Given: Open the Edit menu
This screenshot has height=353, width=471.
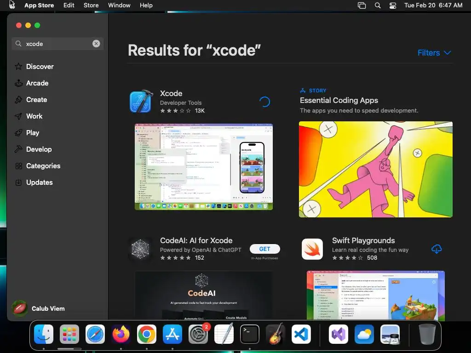Looking at the screenshot, I should [69, 5].
